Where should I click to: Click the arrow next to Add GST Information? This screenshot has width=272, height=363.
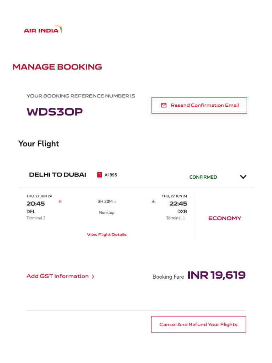[x=93, y=277]
